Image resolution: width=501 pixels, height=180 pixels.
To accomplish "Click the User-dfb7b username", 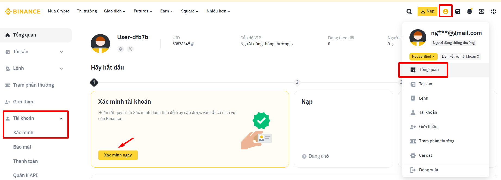I will [133, 37].
